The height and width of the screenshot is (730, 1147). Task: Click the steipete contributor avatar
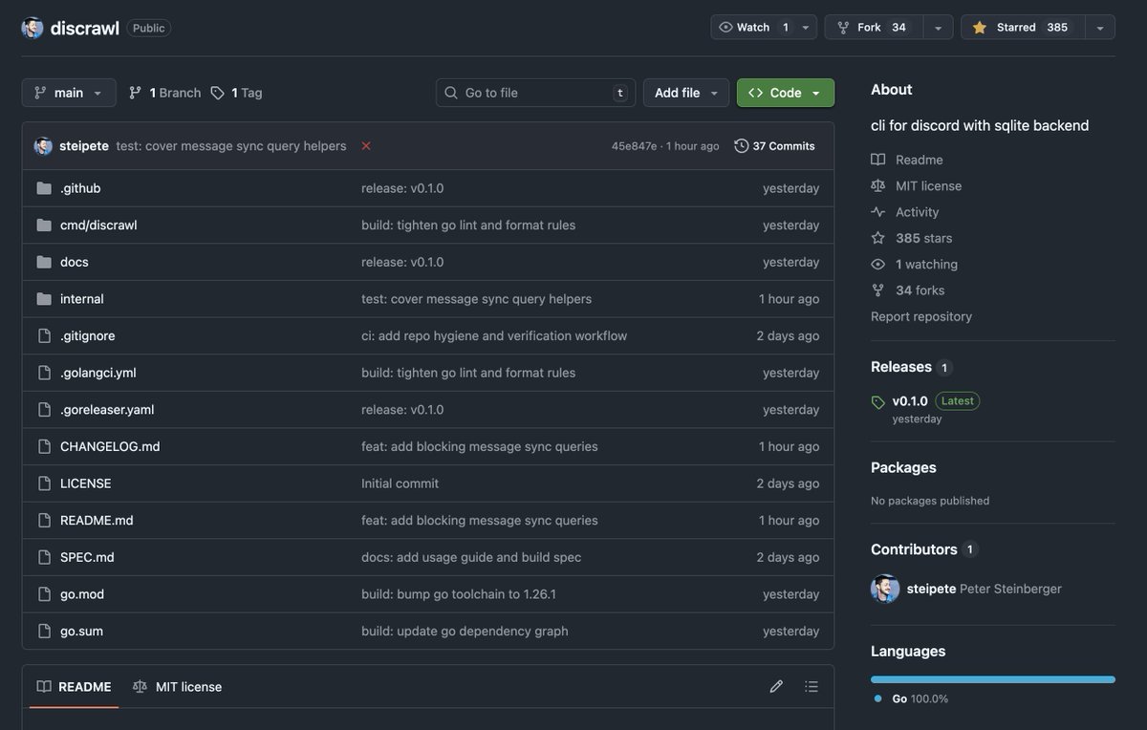885,589
